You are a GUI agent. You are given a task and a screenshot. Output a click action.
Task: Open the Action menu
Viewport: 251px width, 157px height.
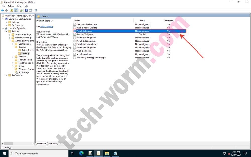11,6
